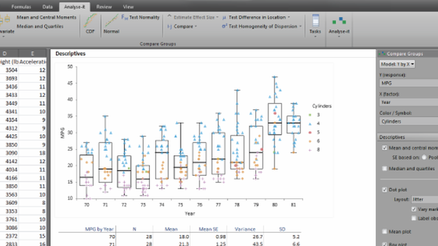Click the Descriptives report title

[x=71, y=54]
